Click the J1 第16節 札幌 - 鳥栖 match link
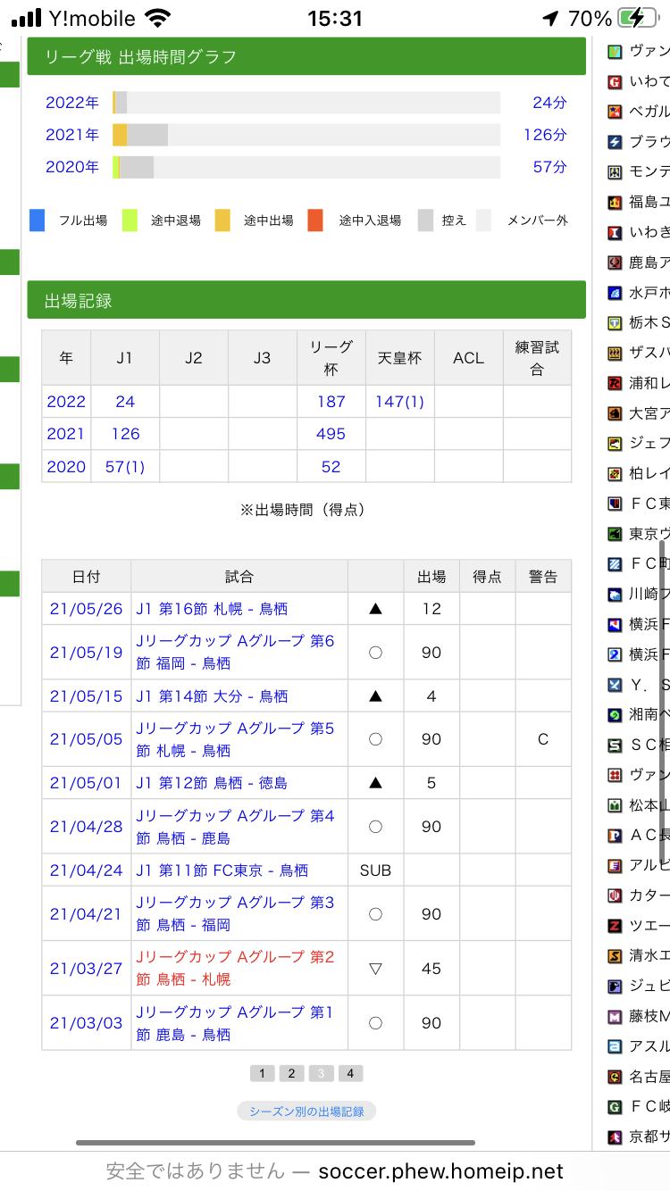 212,609
